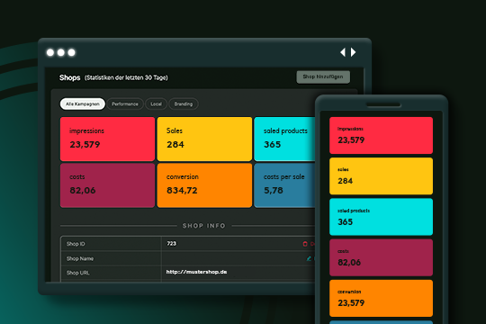This screenshot has height=324, width=486.
Task: Open the yellow Sales 284 card in the desktop window
Action: point(204,139)
